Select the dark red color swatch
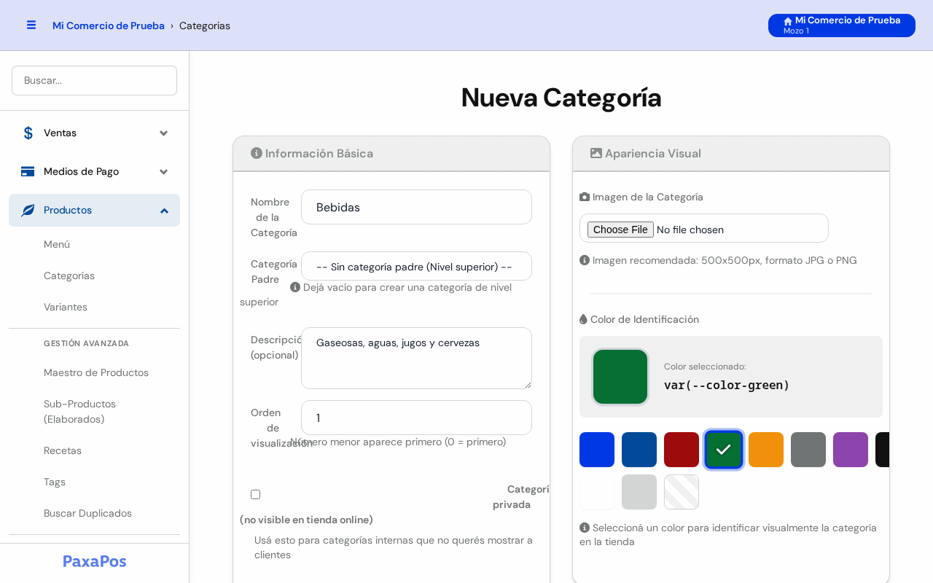The width and height of the screenshot is (933, 583). pyautogui.click(x=682, y=450)
